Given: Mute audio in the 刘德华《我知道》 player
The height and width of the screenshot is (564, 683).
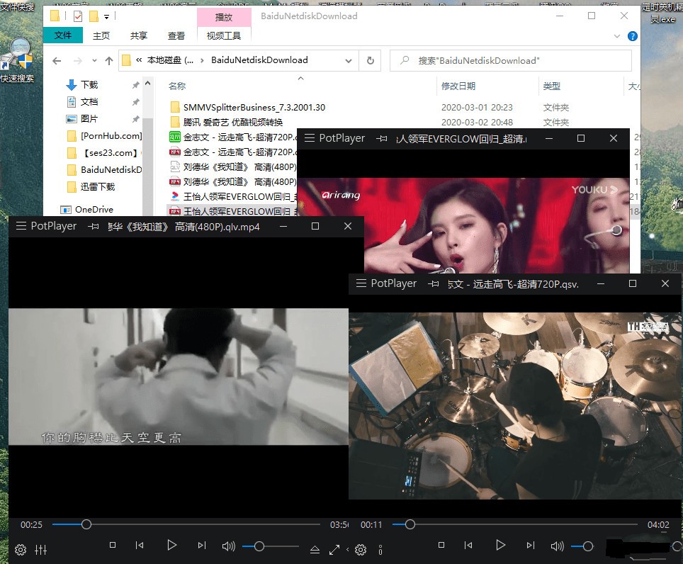Looking at the screenshot, I should click(x=228, y=546).
